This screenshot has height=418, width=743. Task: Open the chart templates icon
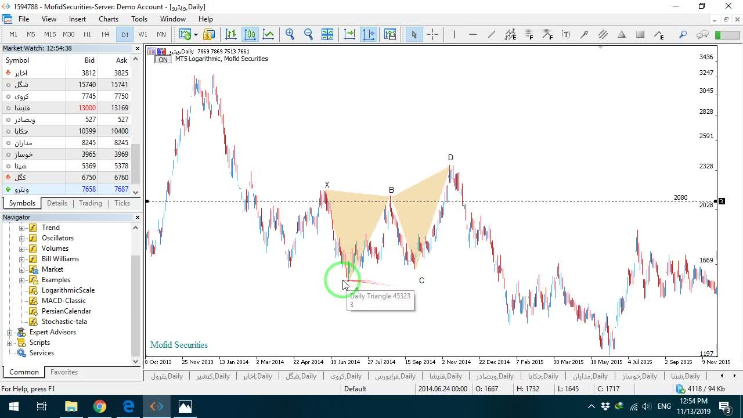pos(390,34)
